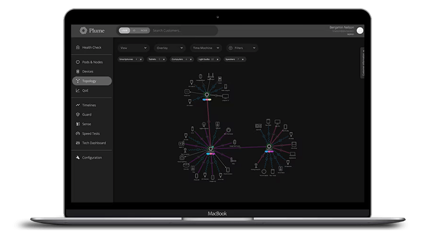This screenshot has height=236, width=435.
Task: Click the Speed Tests gauge icon
Action: point(78,134)
